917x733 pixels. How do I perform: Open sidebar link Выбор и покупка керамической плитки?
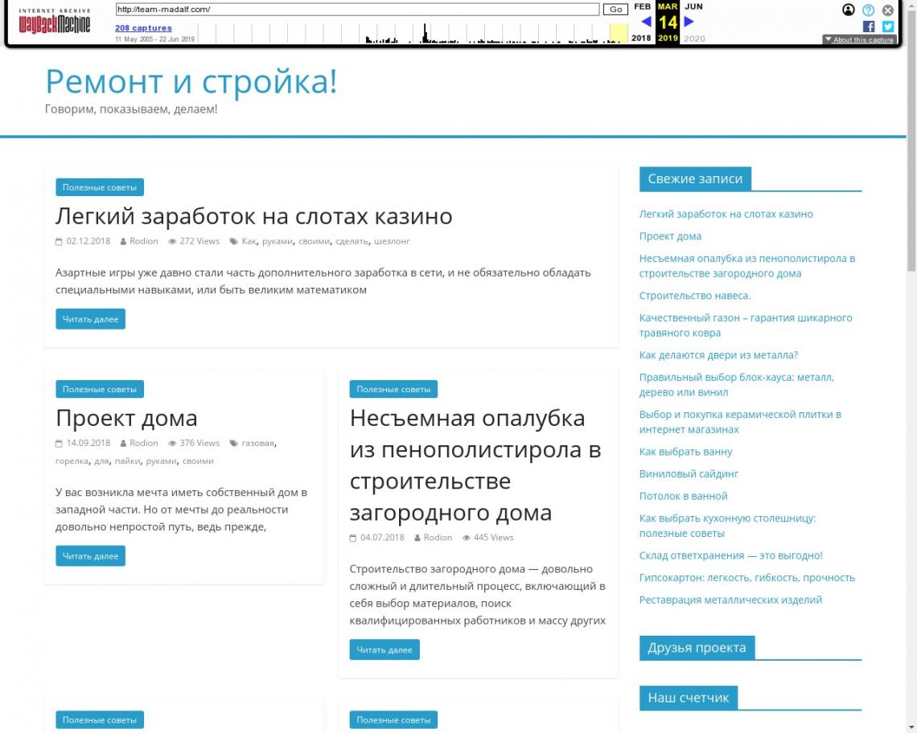click(x=740, y=422)
